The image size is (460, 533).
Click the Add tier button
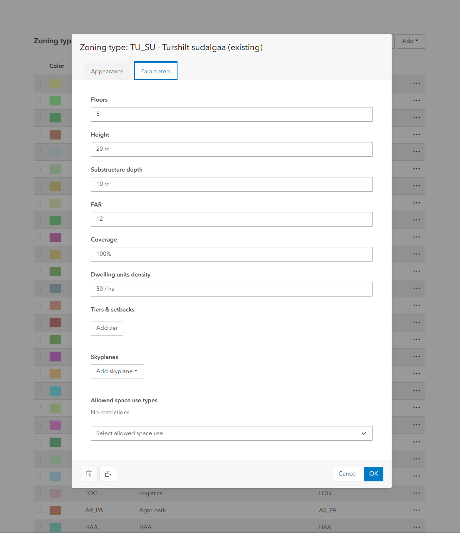coord(107,328)
